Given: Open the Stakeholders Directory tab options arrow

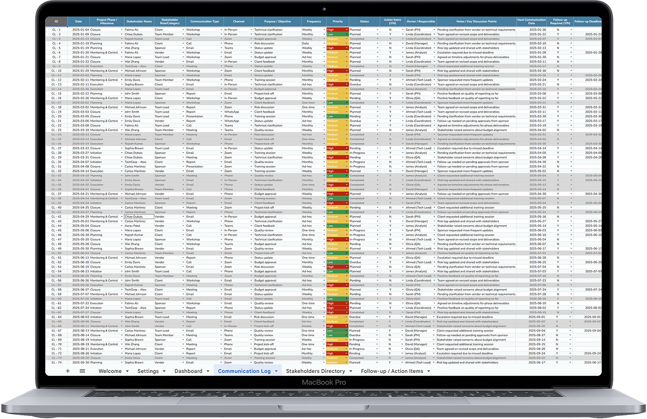Looking at the screenshot, I should pos(351,371).
